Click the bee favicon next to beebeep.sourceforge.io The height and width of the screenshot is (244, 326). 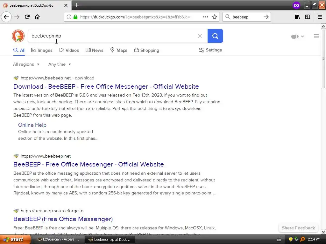pos(16,211)
